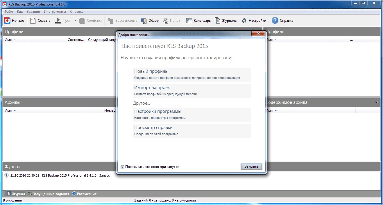Image resolution: width=383 pixels, height=205 pixels.
Task: Click Создать new profile toolbar icon
Action: (x=33, y=21)
